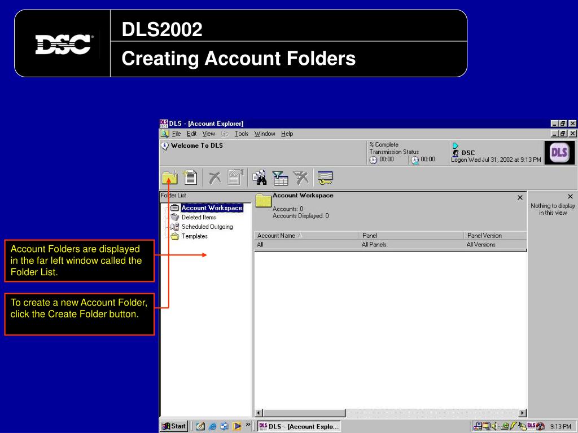This screenshot has height=433, width=578.
Task: Click the filter table toolbar icon
Action: tap(280, 178)
